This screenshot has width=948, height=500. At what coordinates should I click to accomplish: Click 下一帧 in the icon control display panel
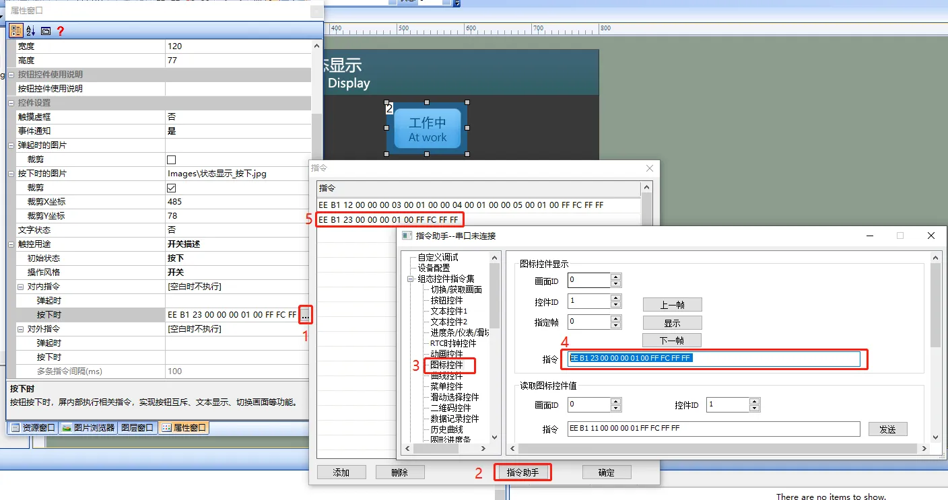[671, 340]
